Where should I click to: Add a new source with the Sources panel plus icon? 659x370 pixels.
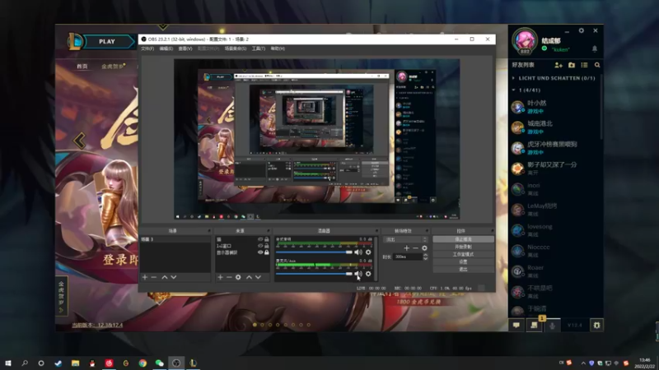[220, 277]
